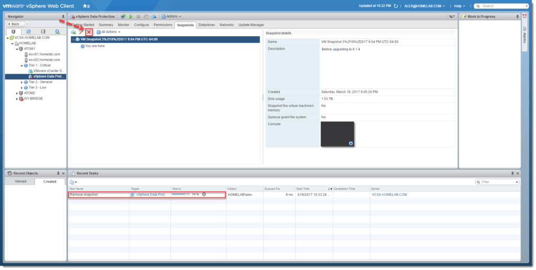The width and height of the screenshot is (536, 270).
Task: Open the tasks view selector dropdown
Action: click(73, 182)
